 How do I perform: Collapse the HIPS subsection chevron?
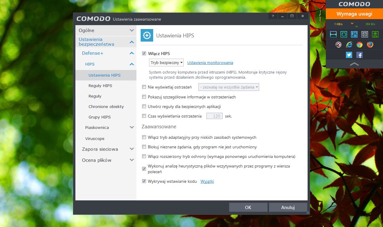(132, 64)
